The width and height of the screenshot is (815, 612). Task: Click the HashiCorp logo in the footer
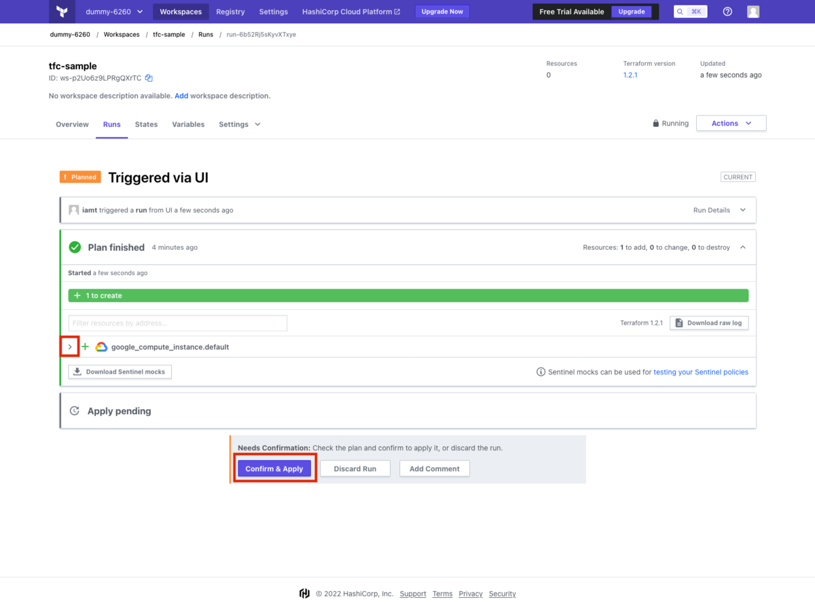point(305,594)
